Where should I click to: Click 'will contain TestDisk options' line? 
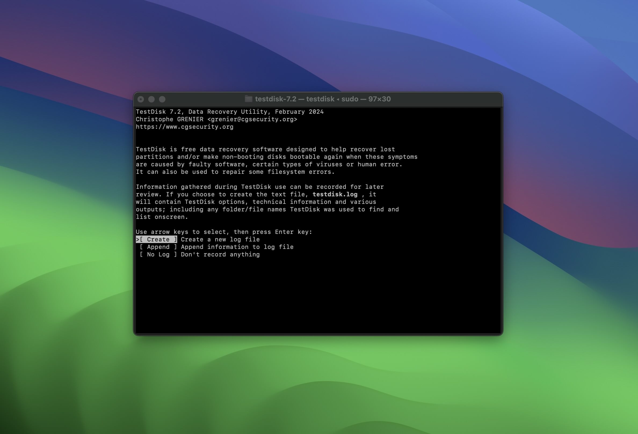256,202
